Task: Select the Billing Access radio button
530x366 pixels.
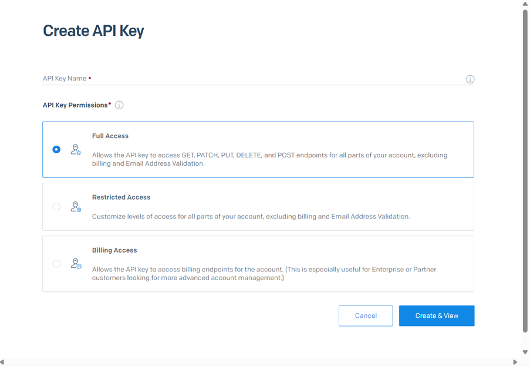Action: pos(56,263)
